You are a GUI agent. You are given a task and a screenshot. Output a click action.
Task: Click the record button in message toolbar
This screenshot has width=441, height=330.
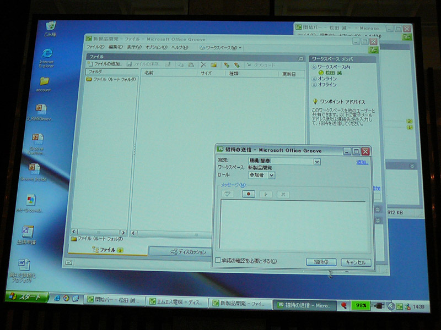(249, 194)
